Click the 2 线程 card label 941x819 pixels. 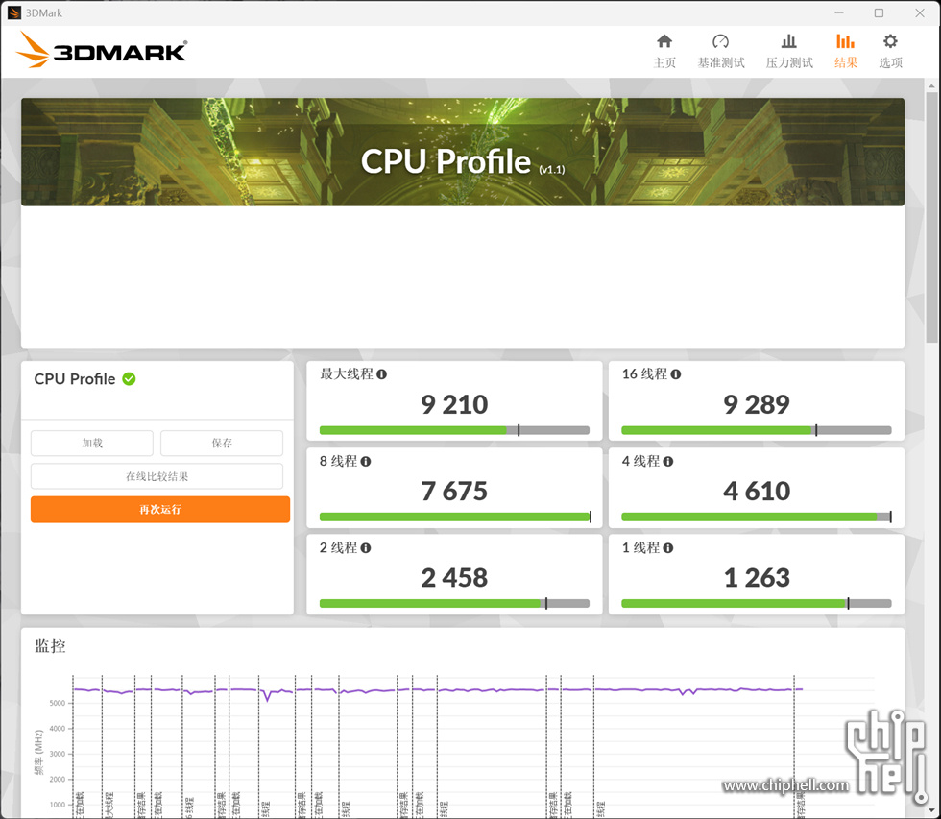pos(338,548)
